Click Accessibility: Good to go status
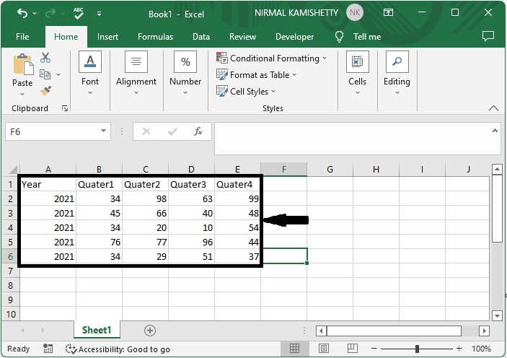Image resolution: width=507 pixels, height=358 pixels. pos(118,349)
